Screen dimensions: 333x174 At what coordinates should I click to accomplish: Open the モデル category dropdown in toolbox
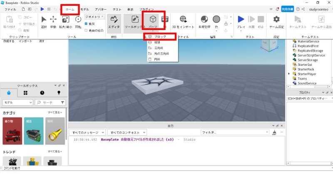17,102
